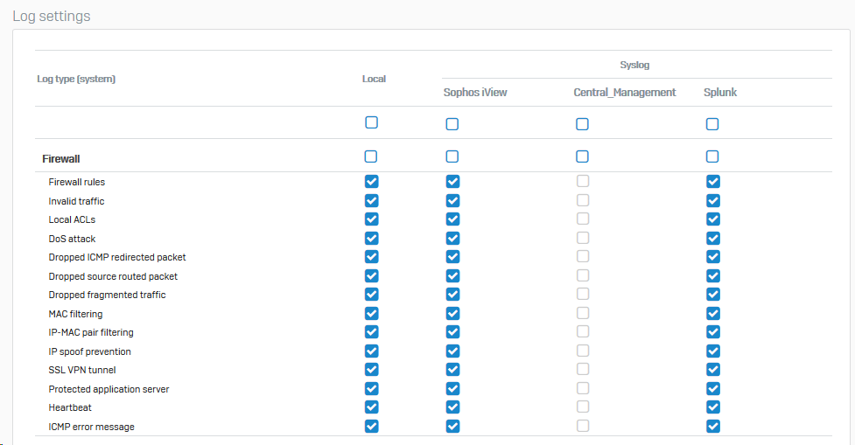Screen dimensions: 855x445
Task: Disable Local logging for DoS attack
Action: 371,239
